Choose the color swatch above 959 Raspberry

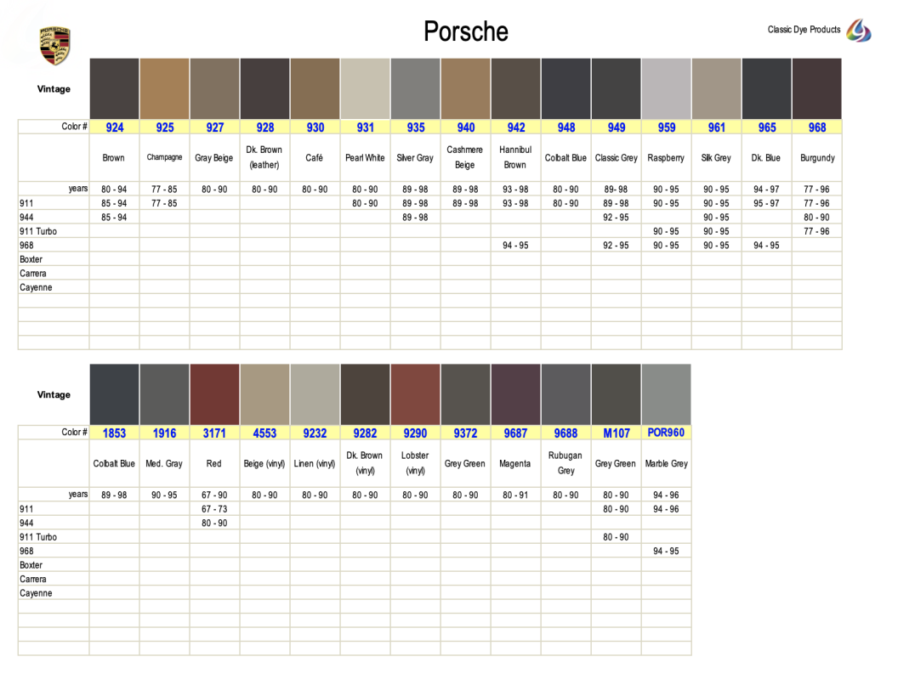667,88
